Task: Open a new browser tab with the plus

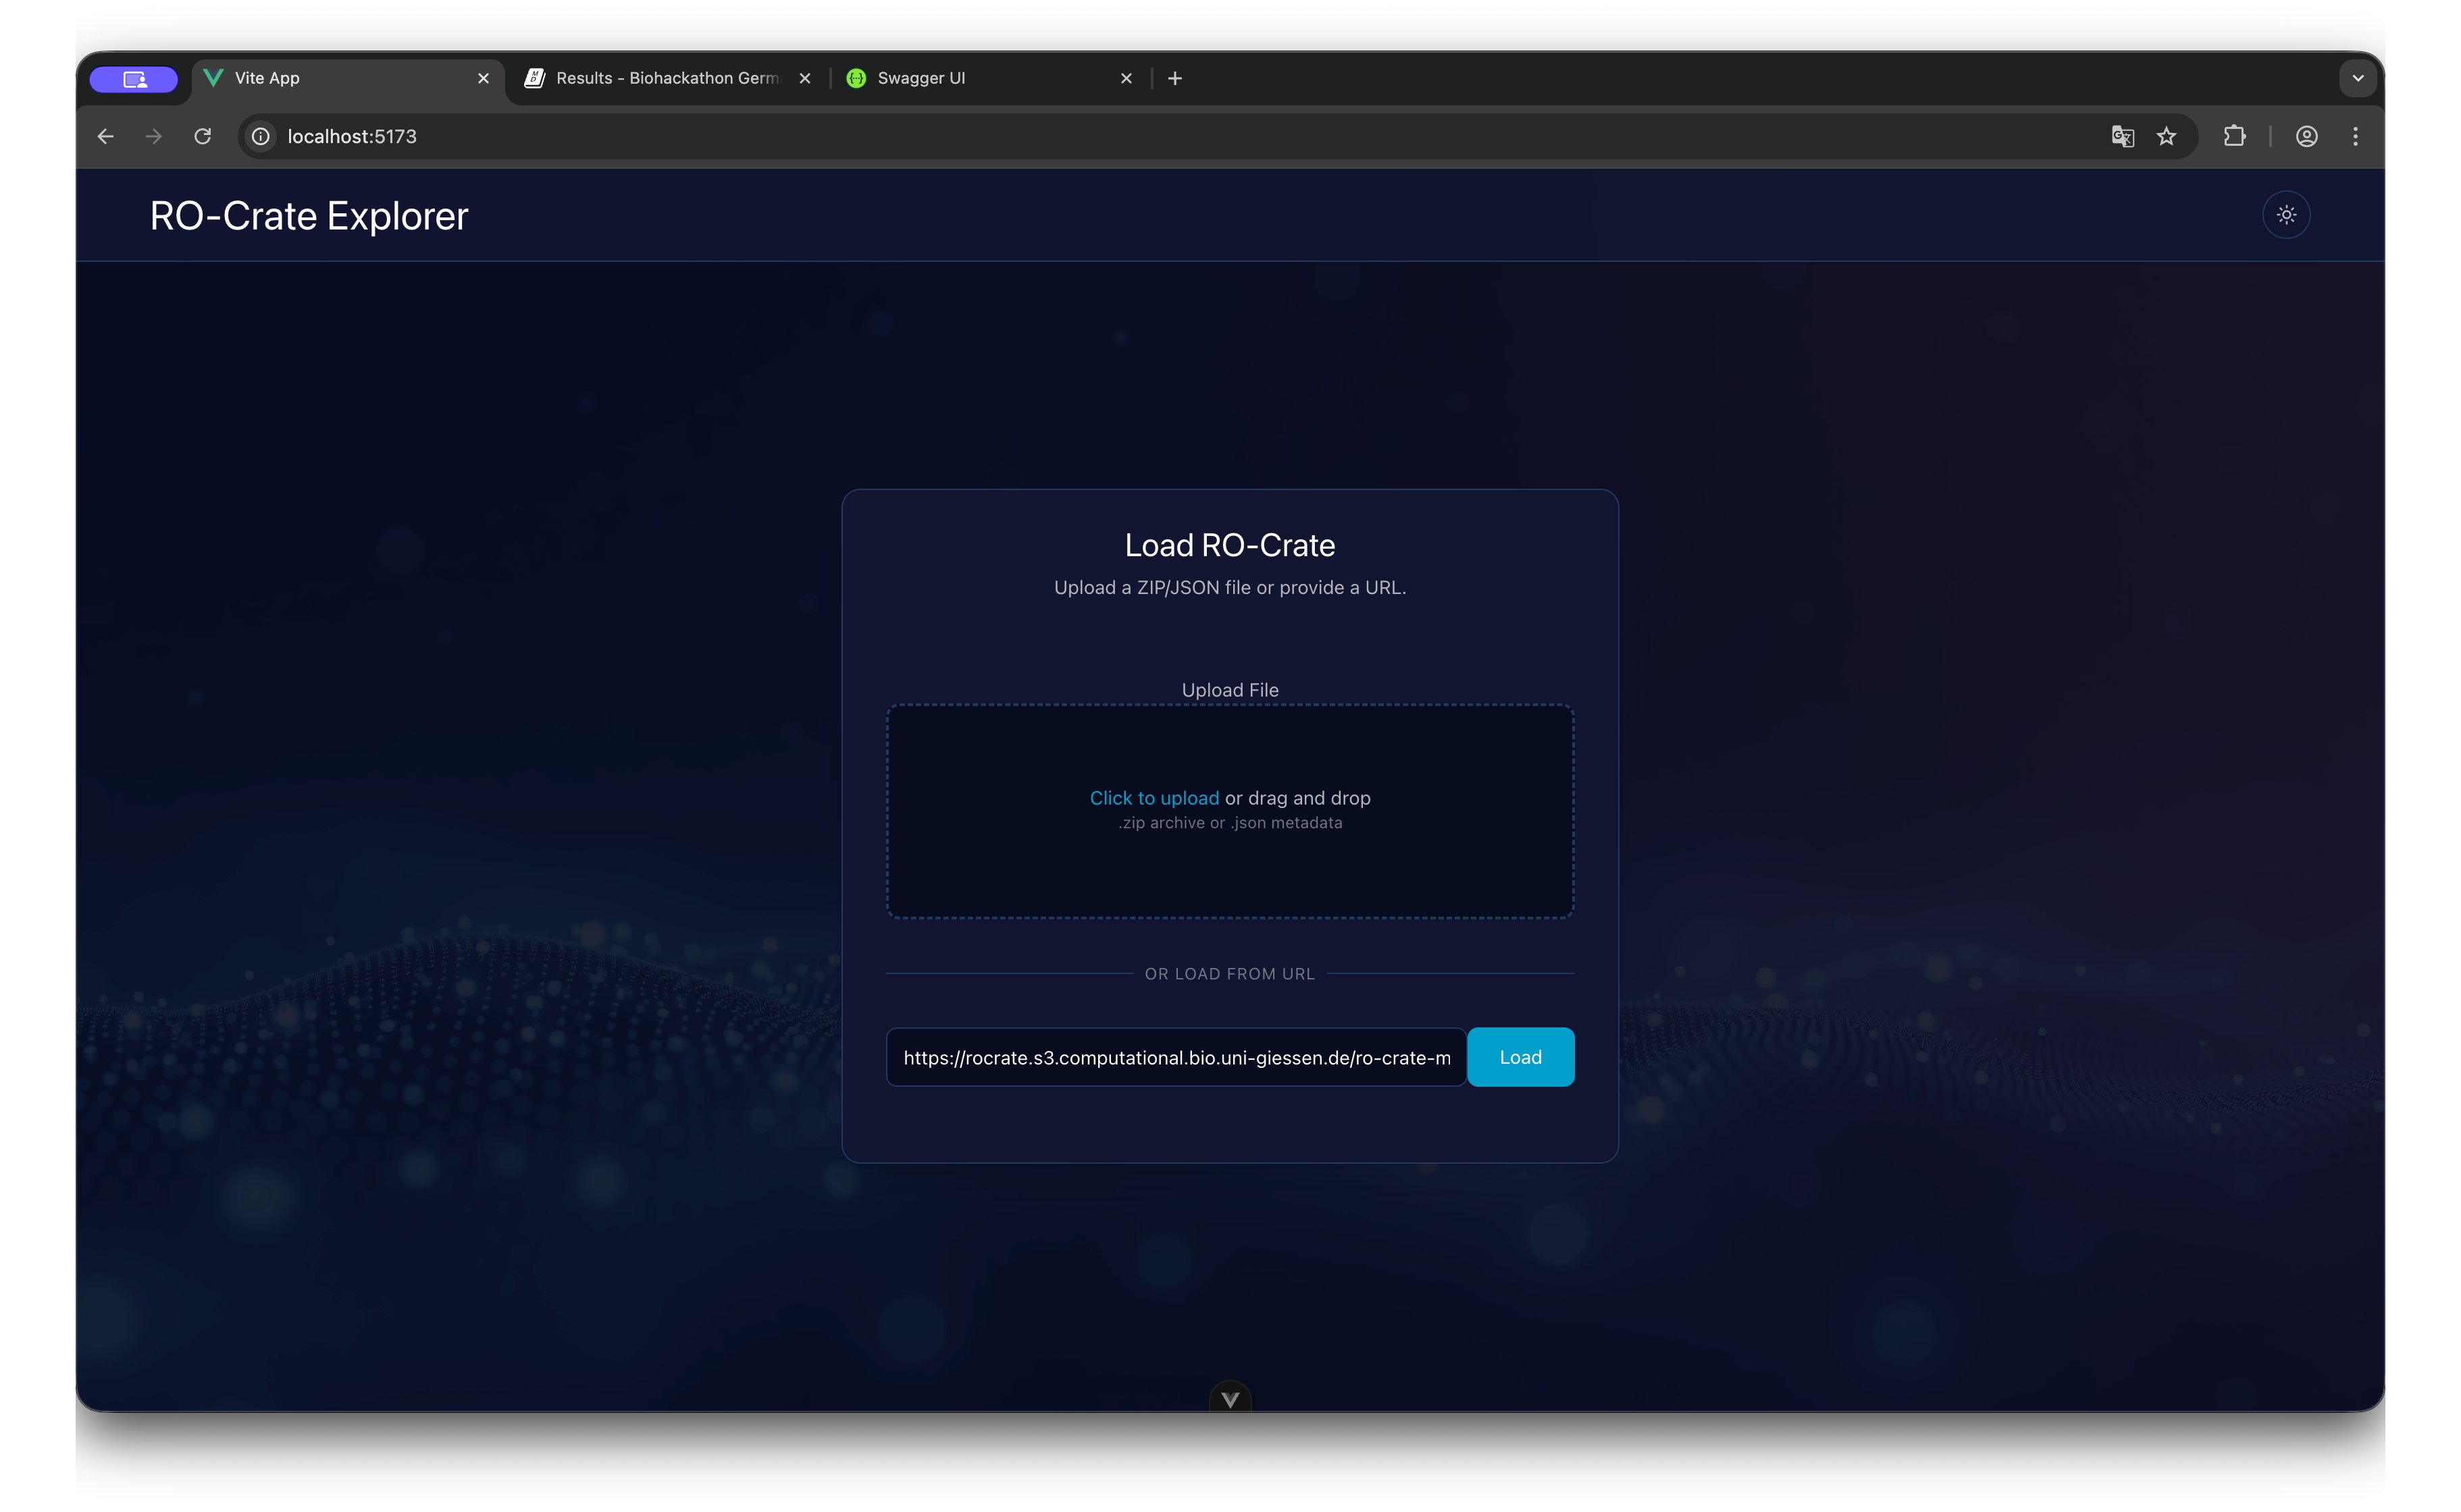Action: [x=1174, y=78]
